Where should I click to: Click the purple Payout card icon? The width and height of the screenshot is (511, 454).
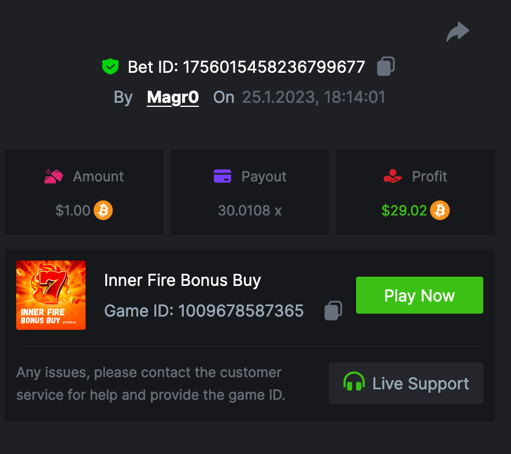(x=223, y=176)
